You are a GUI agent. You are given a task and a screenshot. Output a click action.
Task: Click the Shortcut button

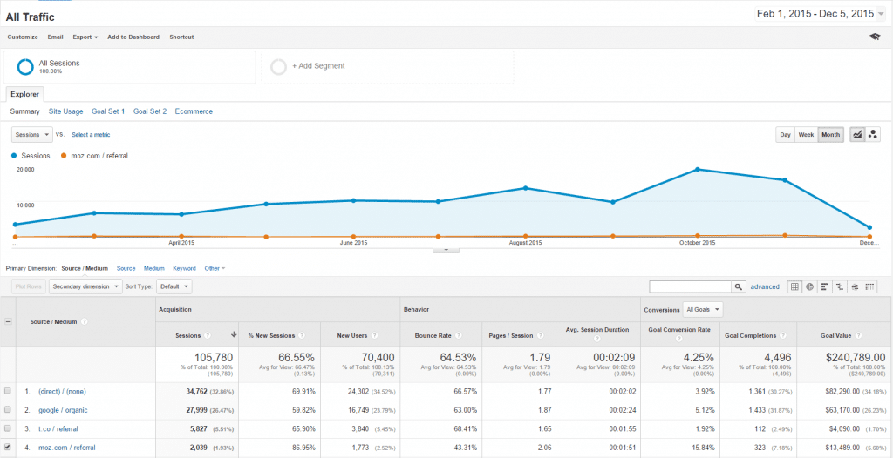tap(181, 37)
